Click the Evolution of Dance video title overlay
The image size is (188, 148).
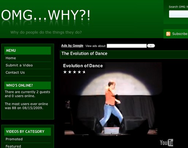click(x=83, y=66)
